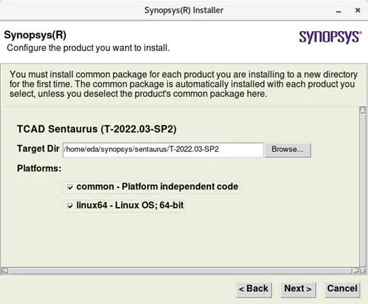Click the horizontal scrollbar right arrow

point(355,271)
